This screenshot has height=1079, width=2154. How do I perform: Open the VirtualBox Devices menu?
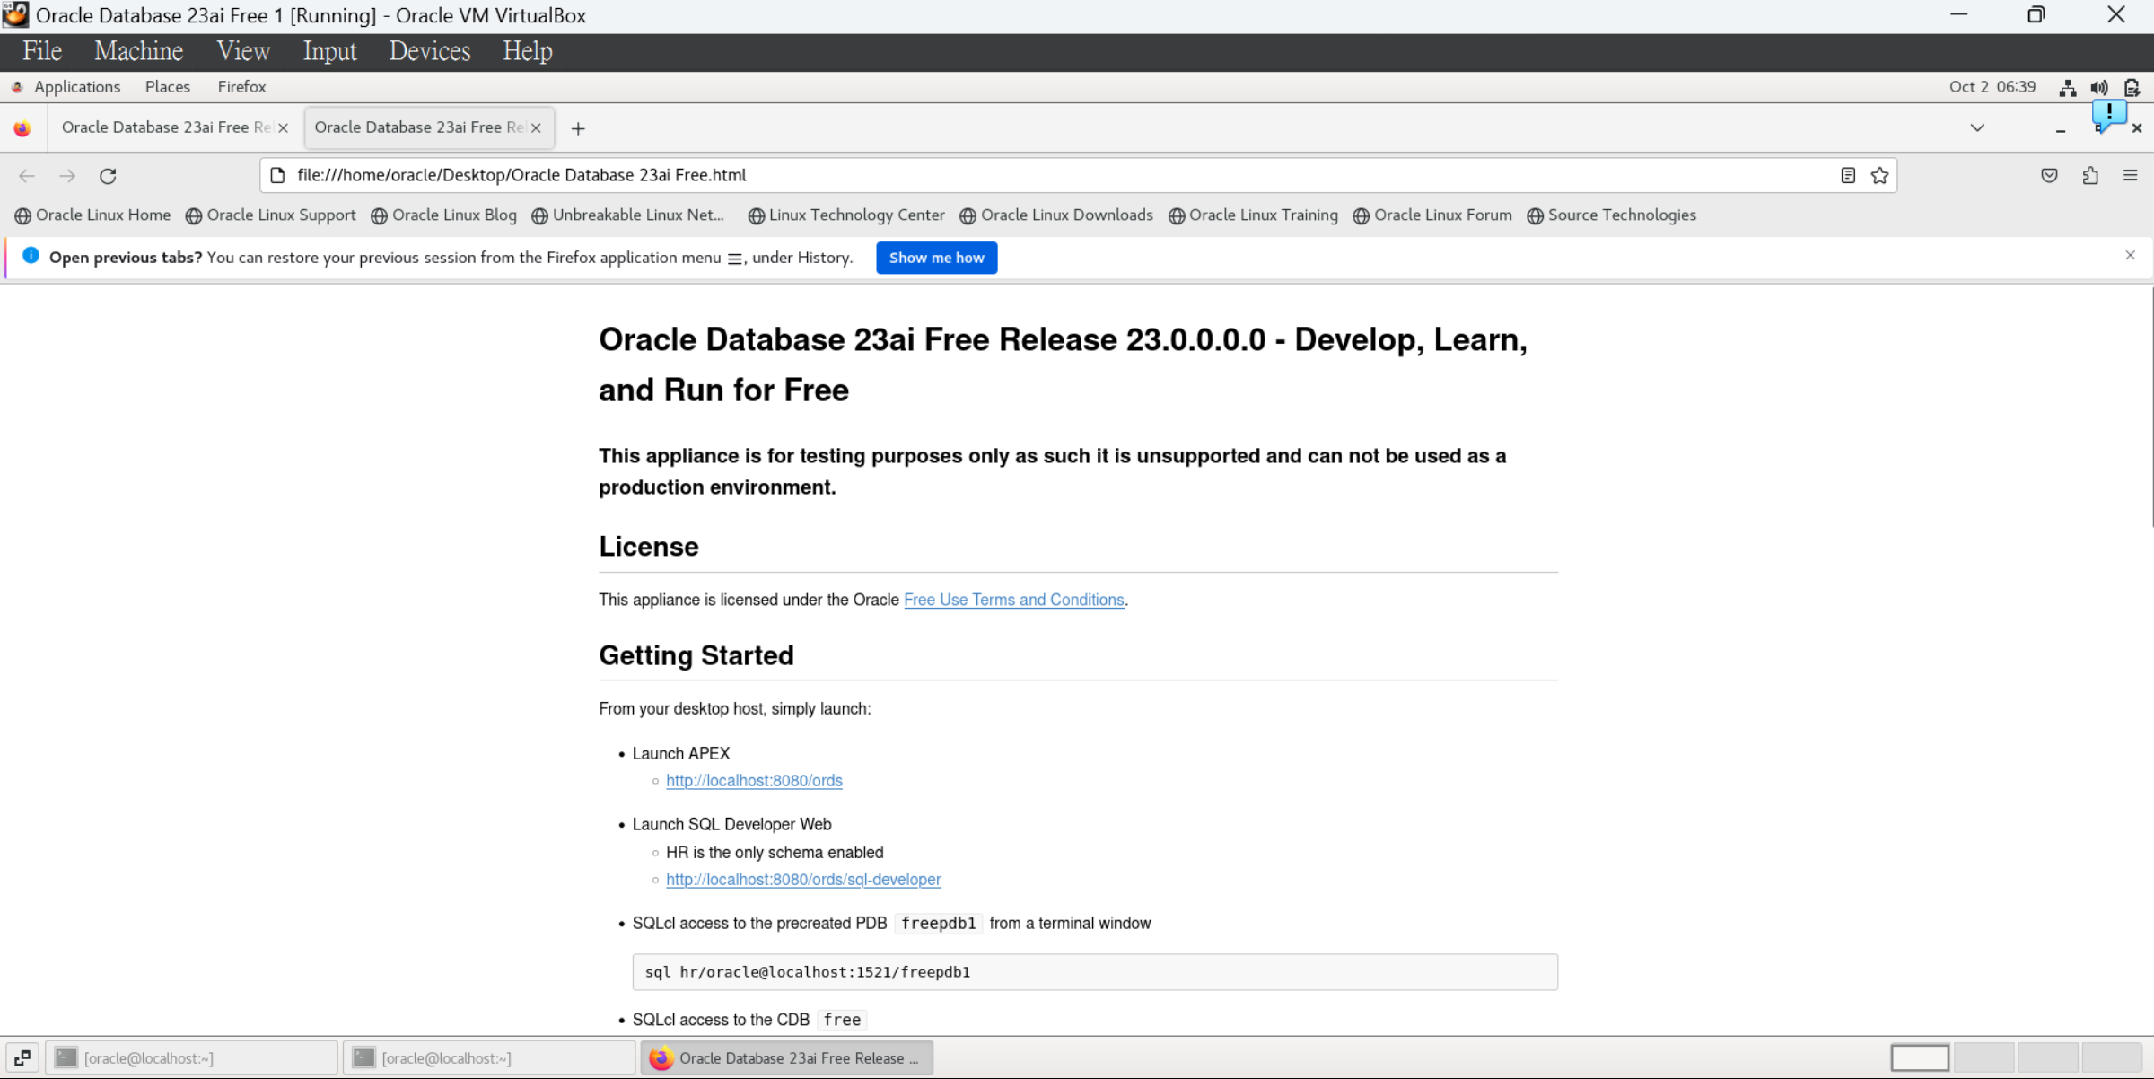pyautogui.click(x=429, y=51)
